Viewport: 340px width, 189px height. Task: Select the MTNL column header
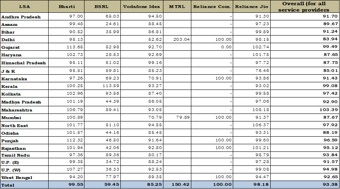tap(177, 7)
